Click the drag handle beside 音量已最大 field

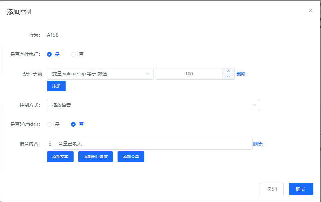click(x=50, y=143)
